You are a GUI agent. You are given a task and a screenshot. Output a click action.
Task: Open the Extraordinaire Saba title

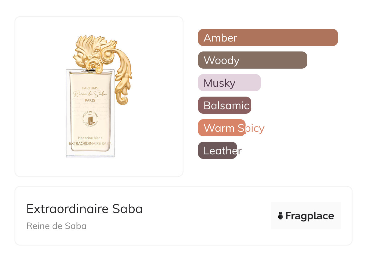point(84,209)
